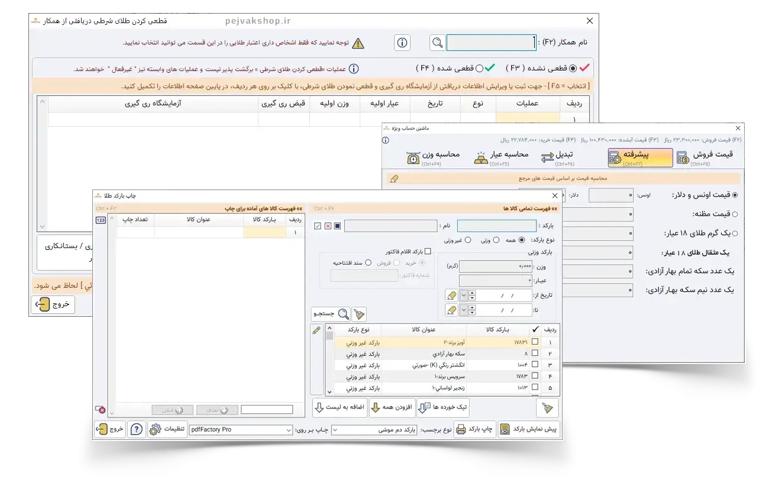Select the قطعی شده (F4) radio button
This screenshot has height=482, width=769.
coord(479,68)
